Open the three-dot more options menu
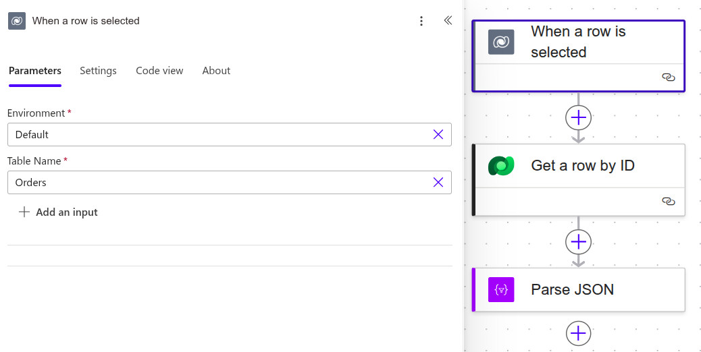The image size is (701, 352). pyautogui.click(x=421, y=21)
